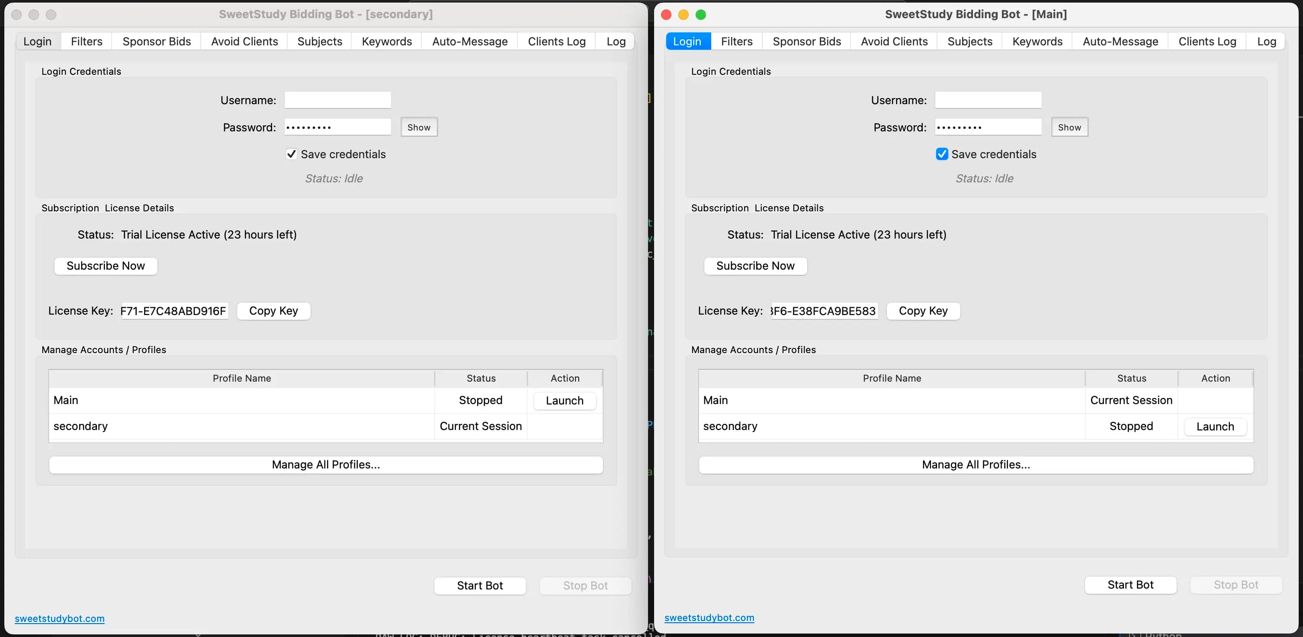Click Current Session status in Main window
The image size is (1303, 637).
coord(1131,400)
